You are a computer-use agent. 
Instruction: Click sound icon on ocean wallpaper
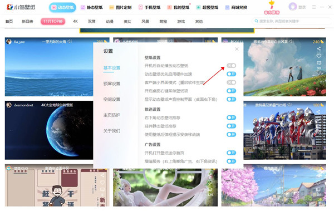70,41
